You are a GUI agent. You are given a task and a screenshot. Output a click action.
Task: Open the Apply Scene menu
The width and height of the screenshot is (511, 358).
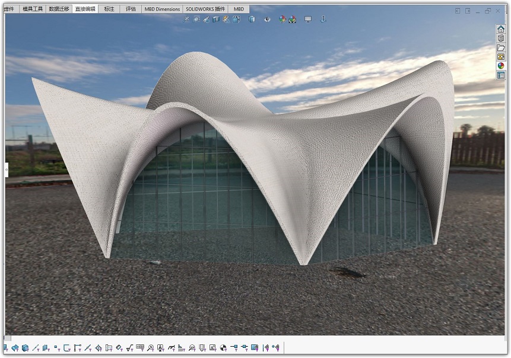[x=293, y=20]
